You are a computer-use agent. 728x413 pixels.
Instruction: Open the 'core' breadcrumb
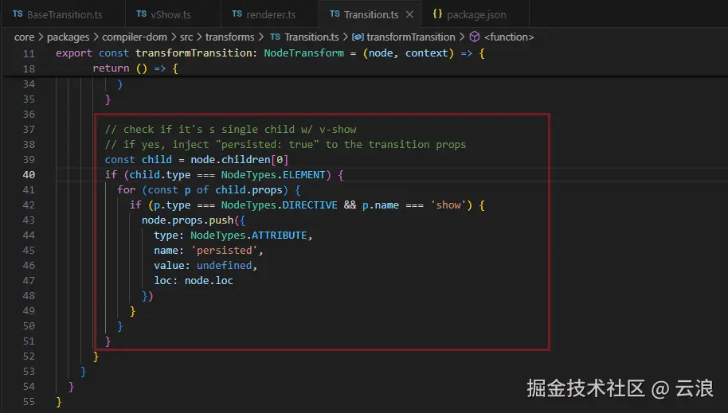click(24, 37)
